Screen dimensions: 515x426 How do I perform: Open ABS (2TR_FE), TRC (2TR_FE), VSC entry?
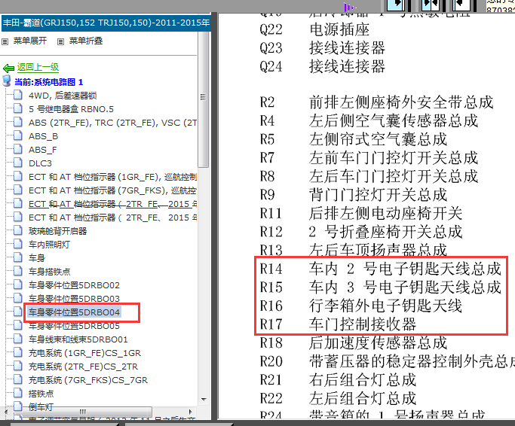112,123
